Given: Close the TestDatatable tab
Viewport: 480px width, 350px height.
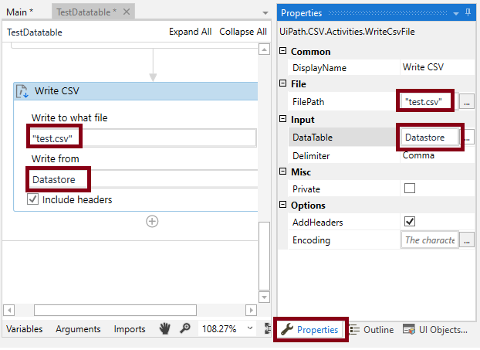Looking at the screenshot, I should [x=127, y=12].
